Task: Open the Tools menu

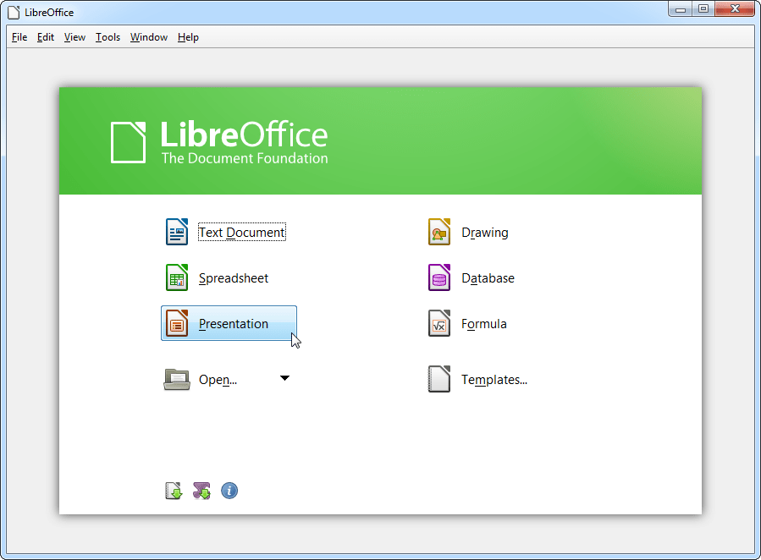Action: [107, 37]
